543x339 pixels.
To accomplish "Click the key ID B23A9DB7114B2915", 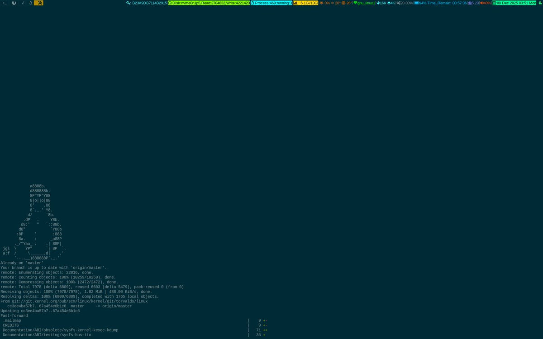I will [x=150, y=3].
